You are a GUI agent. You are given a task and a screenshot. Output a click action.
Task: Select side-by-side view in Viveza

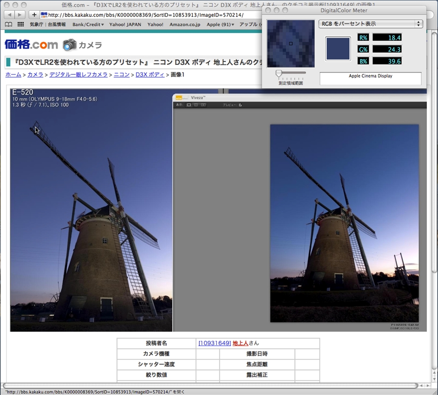(203, 105)
